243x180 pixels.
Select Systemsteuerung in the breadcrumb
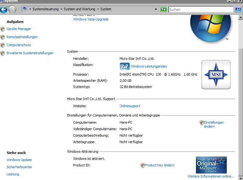point(46,9)
